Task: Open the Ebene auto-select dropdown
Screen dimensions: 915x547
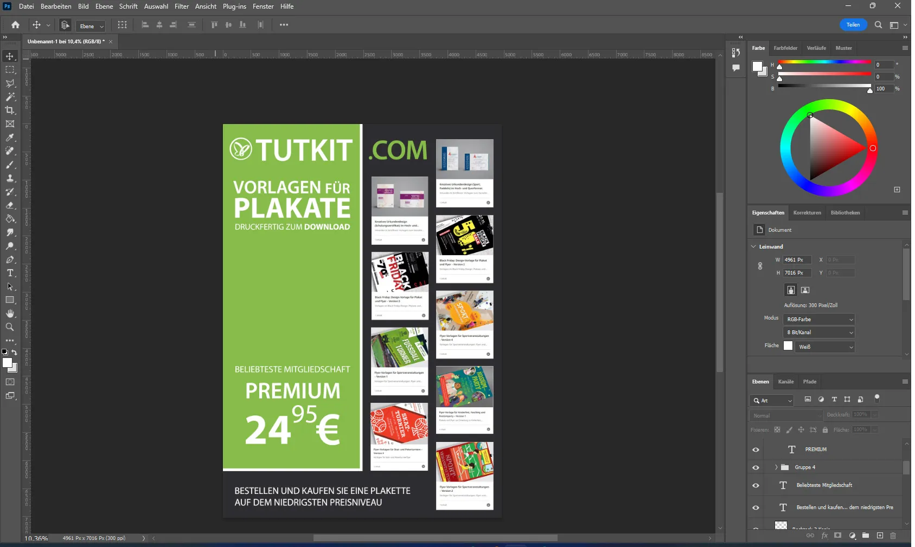Action: [90, 26]
